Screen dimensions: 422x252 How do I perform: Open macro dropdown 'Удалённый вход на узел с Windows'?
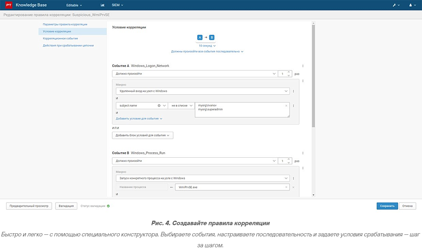[202, 91]
